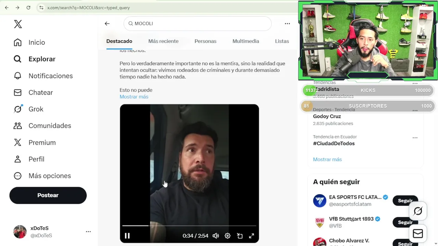Open Grok icon in sidebar

[x=17, y=109]
